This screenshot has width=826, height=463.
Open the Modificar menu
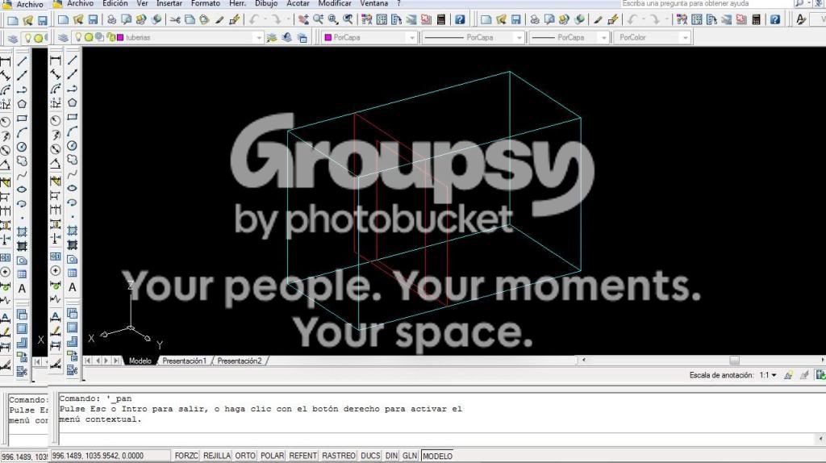tap(335, 3)
